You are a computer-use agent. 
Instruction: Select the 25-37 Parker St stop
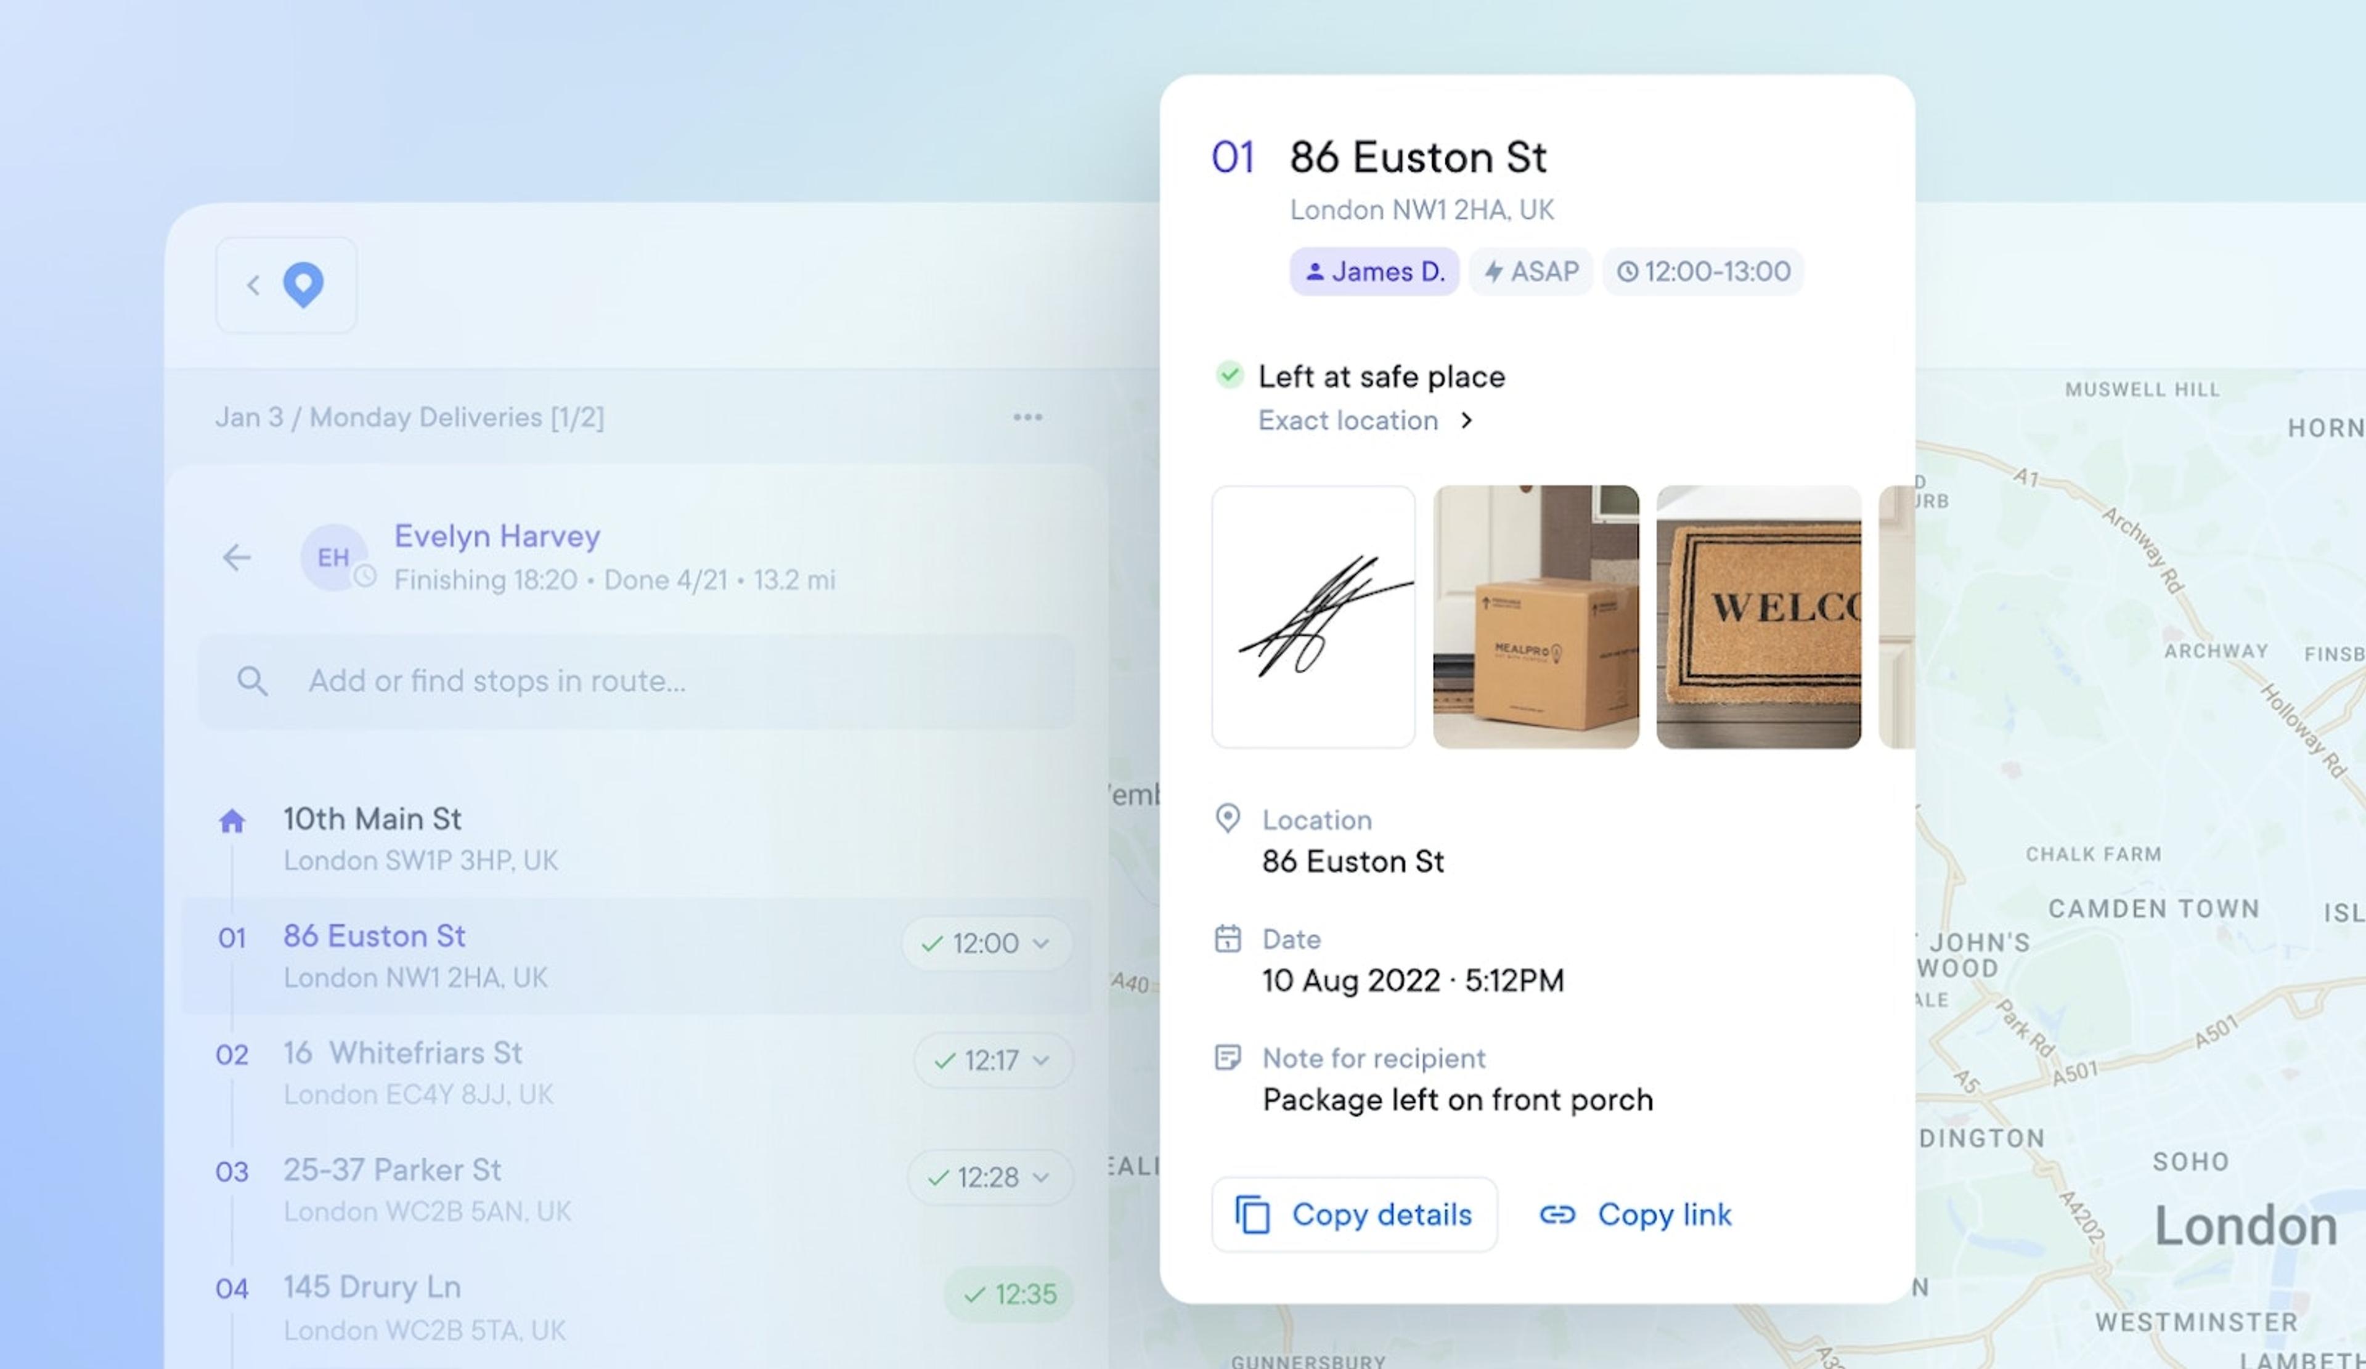point(393,1170)
